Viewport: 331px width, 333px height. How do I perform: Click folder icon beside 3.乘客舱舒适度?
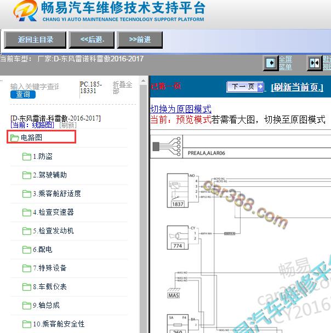click(x=27, y=194)
